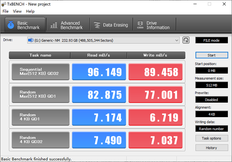Screen dimensions: 232x162
Task: Click the refresh drive list icon
Action: (x=186, y=40)
